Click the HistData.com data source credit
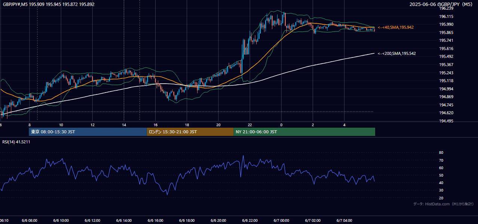The width and height of the screenshot is (478, 224). click(x=443, y=204)
